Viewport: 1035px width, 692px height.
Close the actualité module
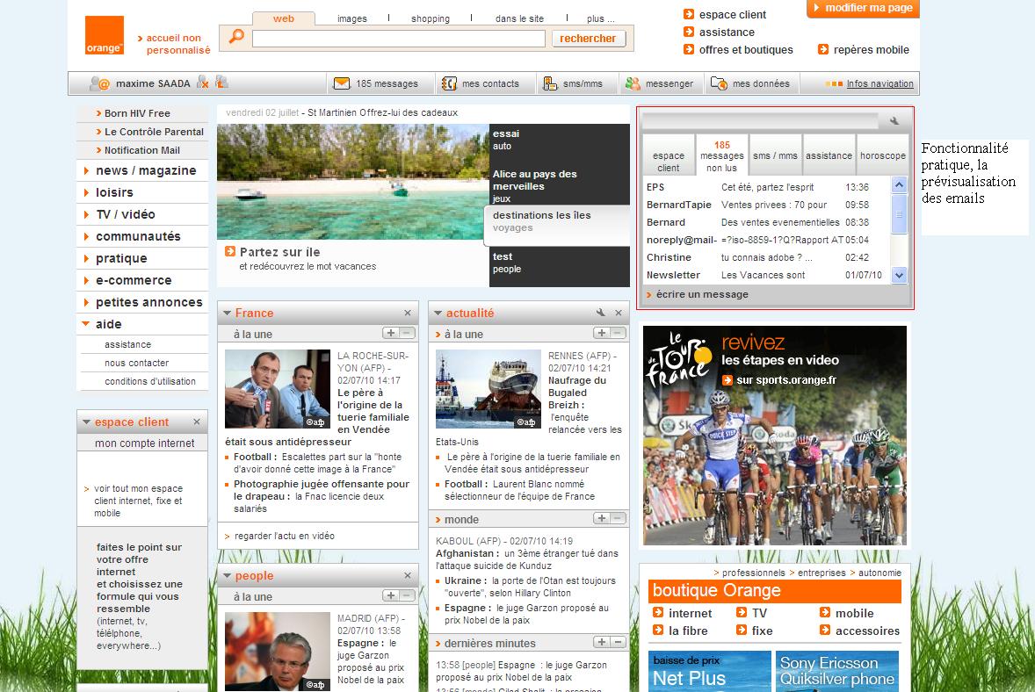619,313
